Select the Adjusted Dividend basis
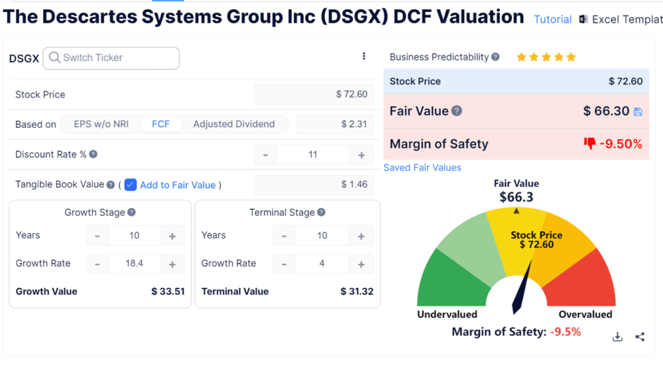The image size is (663, 366). (234, 124)
